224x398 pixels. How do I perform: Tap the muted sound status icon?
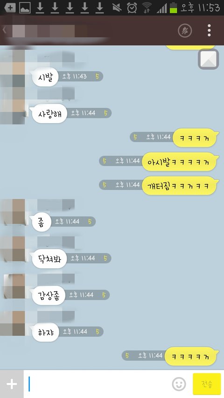tap(117, 7)
